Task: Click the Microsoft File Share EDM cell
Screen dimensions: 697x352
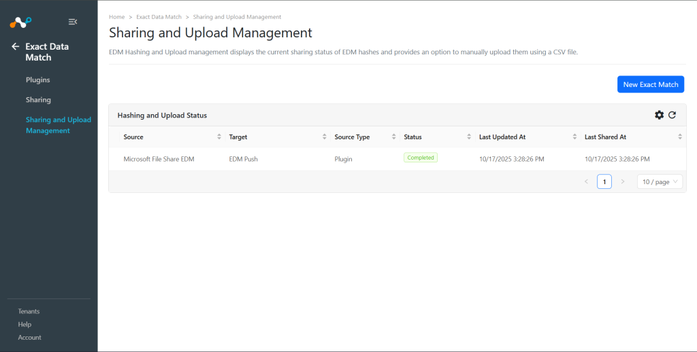Action: pyautogui.click(x=159, y=159)
